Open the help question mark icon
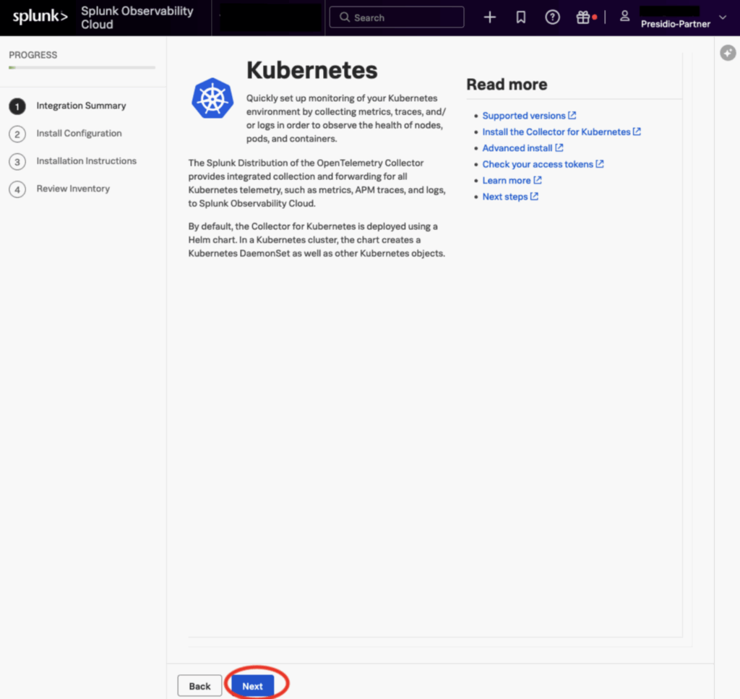Image resolution: width=740 pixels, height=699 pixels. (x=552, y=17)
